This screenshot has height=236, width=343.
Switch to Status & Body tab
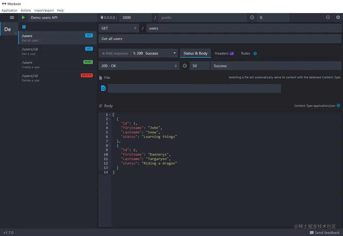tap(195, 53)
